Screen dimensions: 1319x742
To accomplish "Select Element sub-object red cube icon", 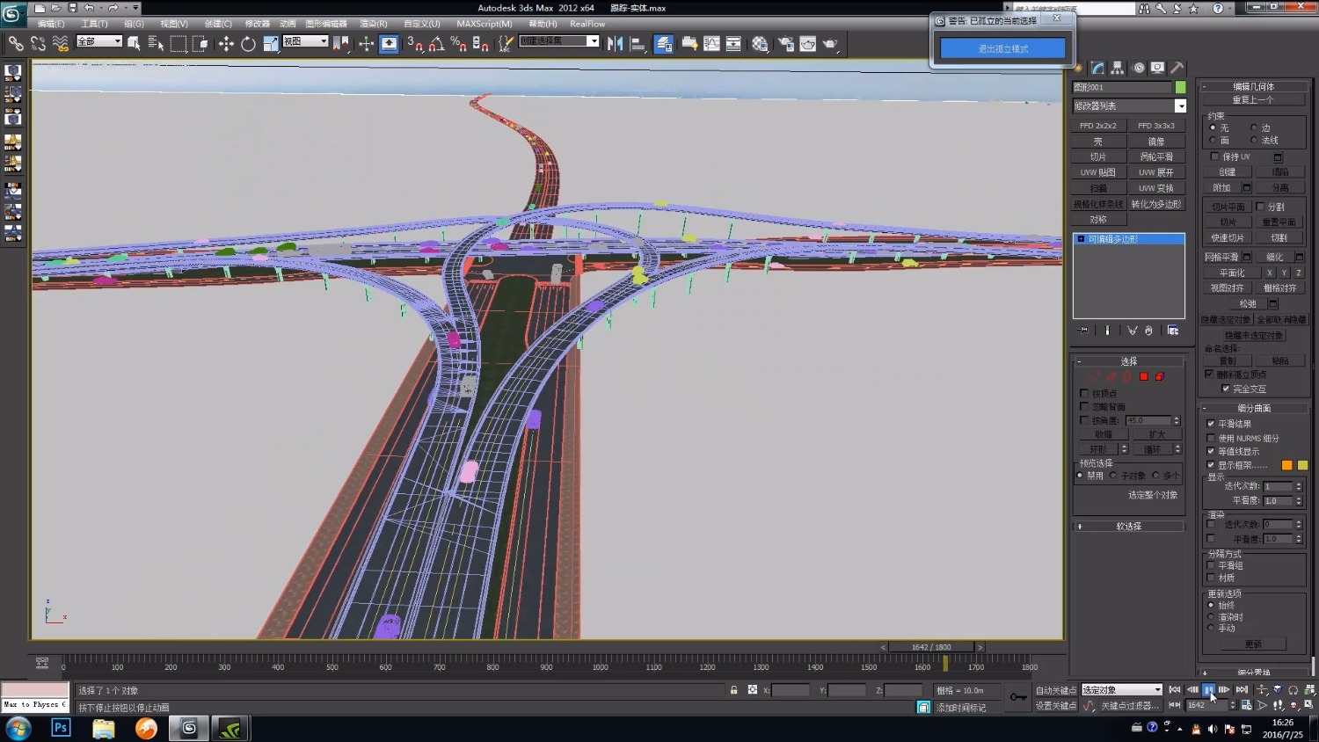I will pyautogui.click(x=1160, y=376).
